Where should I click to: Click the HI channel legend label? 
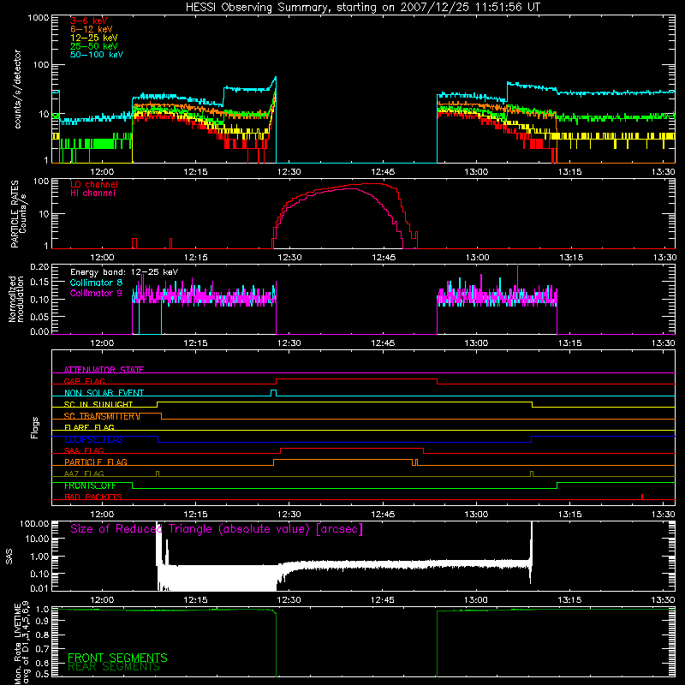93,194
